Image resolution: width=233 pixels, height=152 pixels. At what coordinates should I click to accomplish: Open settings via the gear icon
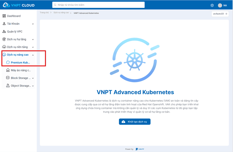(x=212, y=5)
